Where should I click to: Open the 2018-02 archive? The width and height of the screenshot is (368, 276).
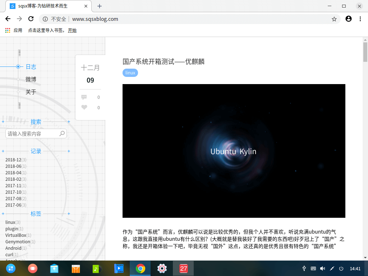(x=16, y=179)
